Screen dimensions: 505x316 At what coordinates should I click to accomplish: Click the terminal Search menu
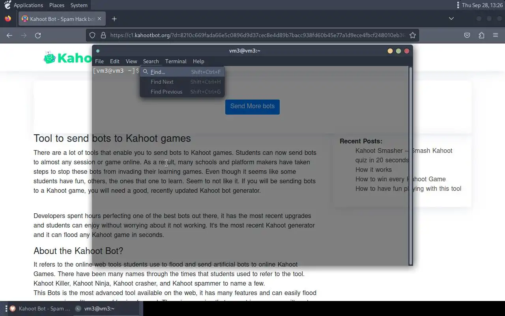pyautogui.click(x=151, y=61)
